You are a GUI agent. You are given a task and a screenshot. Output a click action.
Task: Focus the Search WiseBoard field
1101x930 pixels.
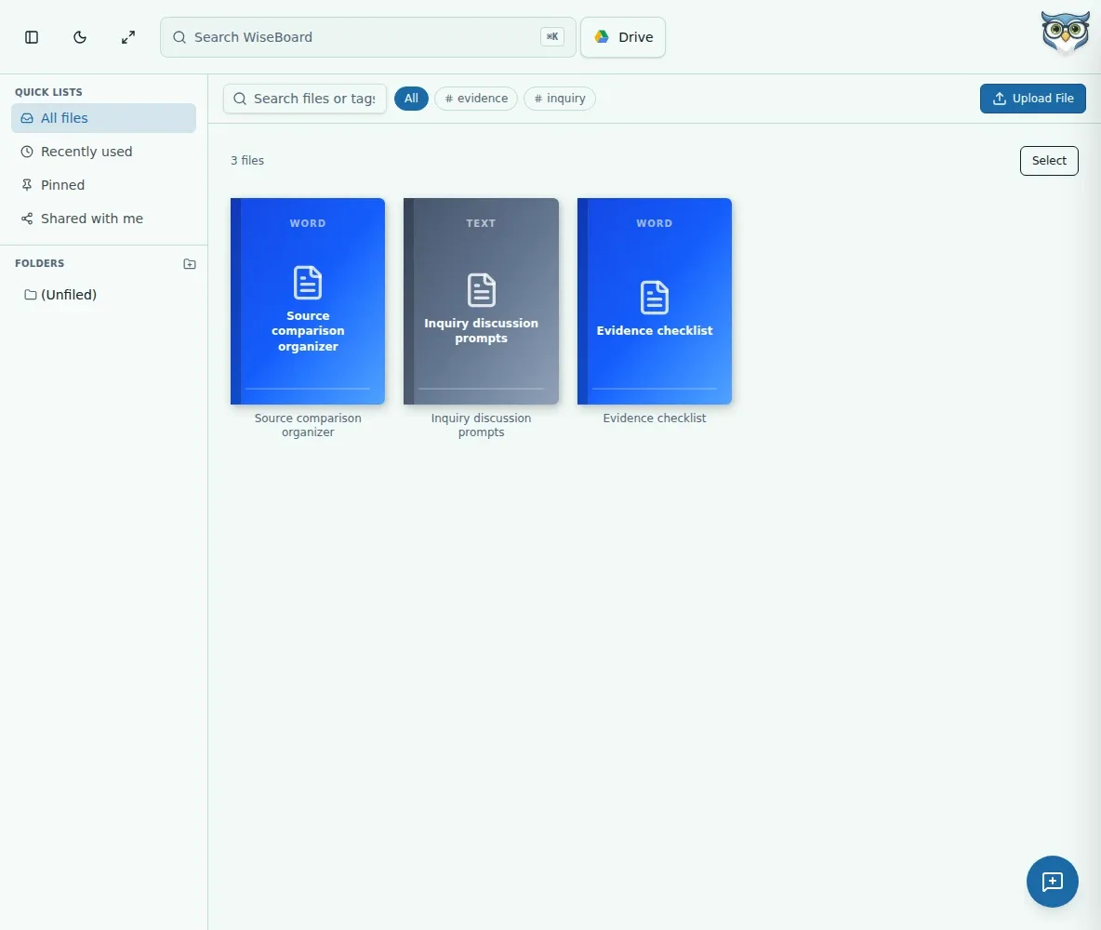point(368,37)
